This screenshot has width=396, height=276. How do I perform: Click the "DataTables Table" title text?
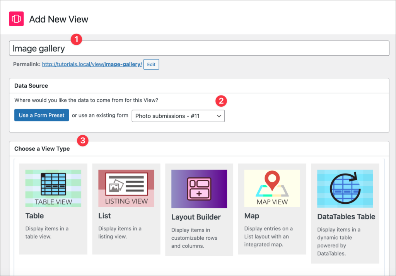click(346, 216)
